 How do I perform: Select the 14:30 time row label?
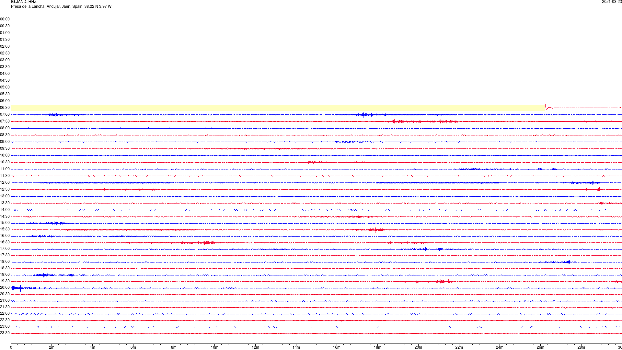coord(5,216)
